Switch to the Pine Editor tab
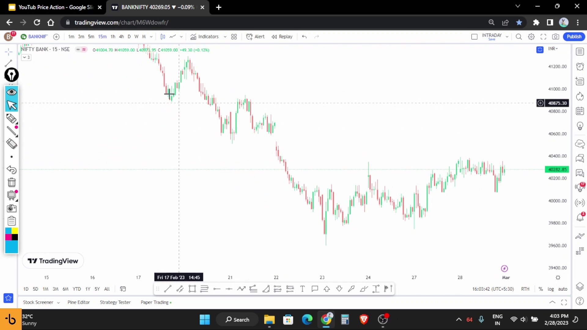Viewport: 587px width, 330px height. [79, 302]
